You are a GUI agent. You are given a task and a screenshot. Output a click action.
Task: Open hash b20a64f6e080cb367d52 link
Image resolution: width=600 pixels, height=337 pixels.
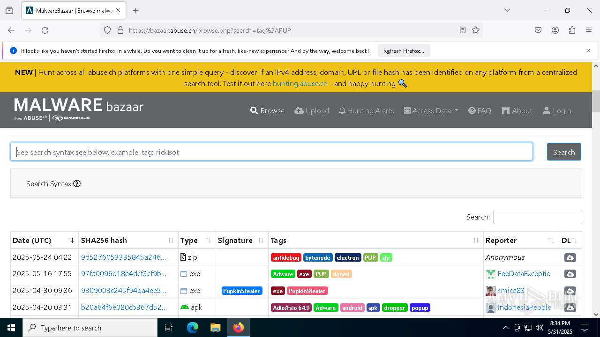124,307
